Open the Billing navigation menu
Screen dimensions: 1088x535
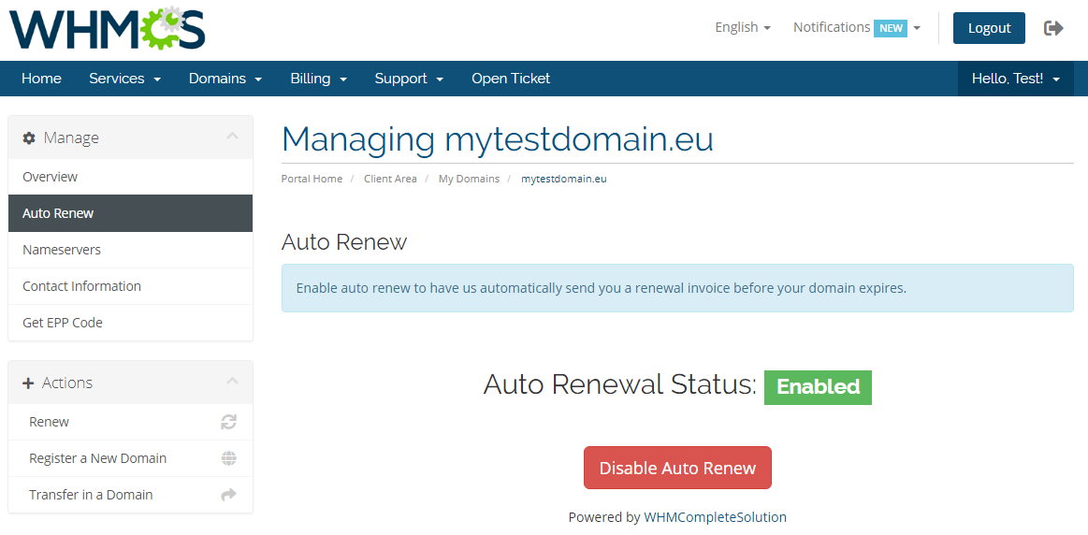tap(318, 79)
